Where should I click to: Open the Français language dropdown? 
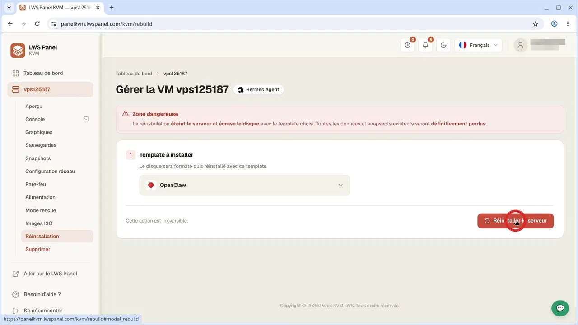point(478,45)
